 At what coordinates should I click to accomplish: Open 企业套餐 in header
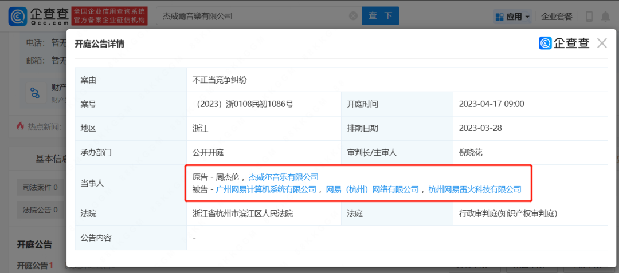tap(556, 17)
